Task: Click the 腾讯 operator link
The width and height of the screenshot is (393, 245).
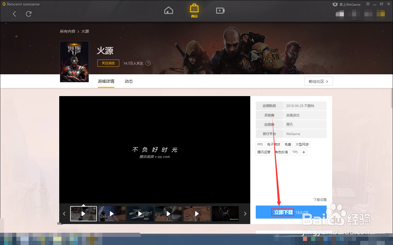Action: [x=290, y=124]
